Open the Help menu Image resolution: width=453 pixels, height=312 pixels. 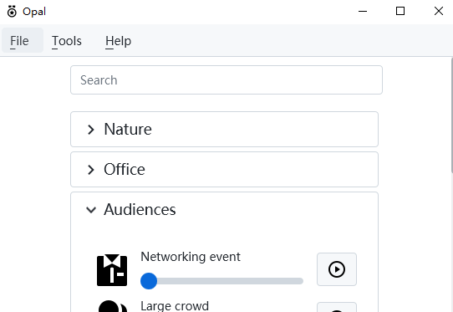tap(118, 40)
